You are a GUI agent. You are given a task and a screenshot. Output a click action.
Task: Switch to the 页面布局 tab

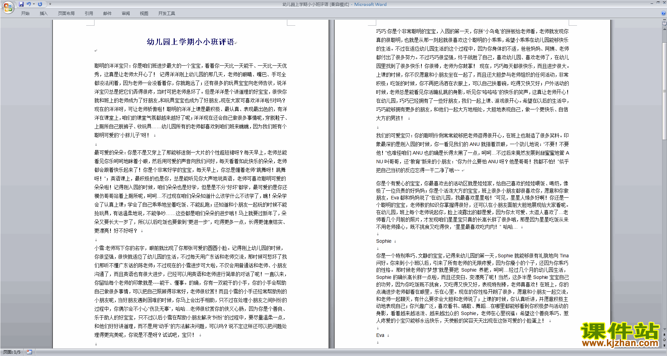pyautogui.click(x=66, y=14)
